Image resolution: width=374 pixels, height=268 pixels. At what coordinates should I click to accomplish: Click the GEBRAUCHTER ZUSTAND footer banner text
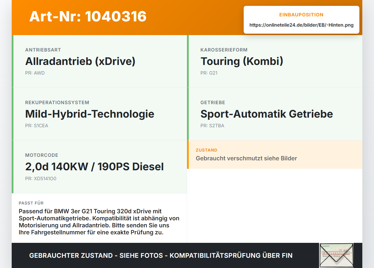pyautogui.click(x=161, y=255)
